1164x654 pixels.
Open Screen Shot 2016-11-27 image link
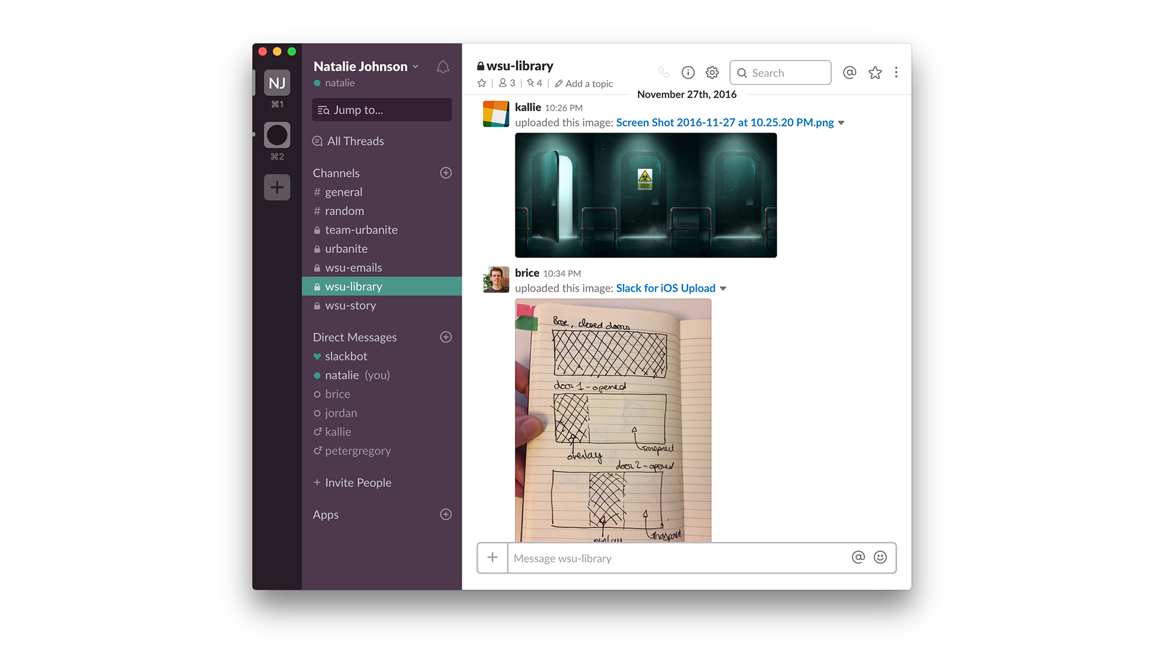[x=725, y=122]
